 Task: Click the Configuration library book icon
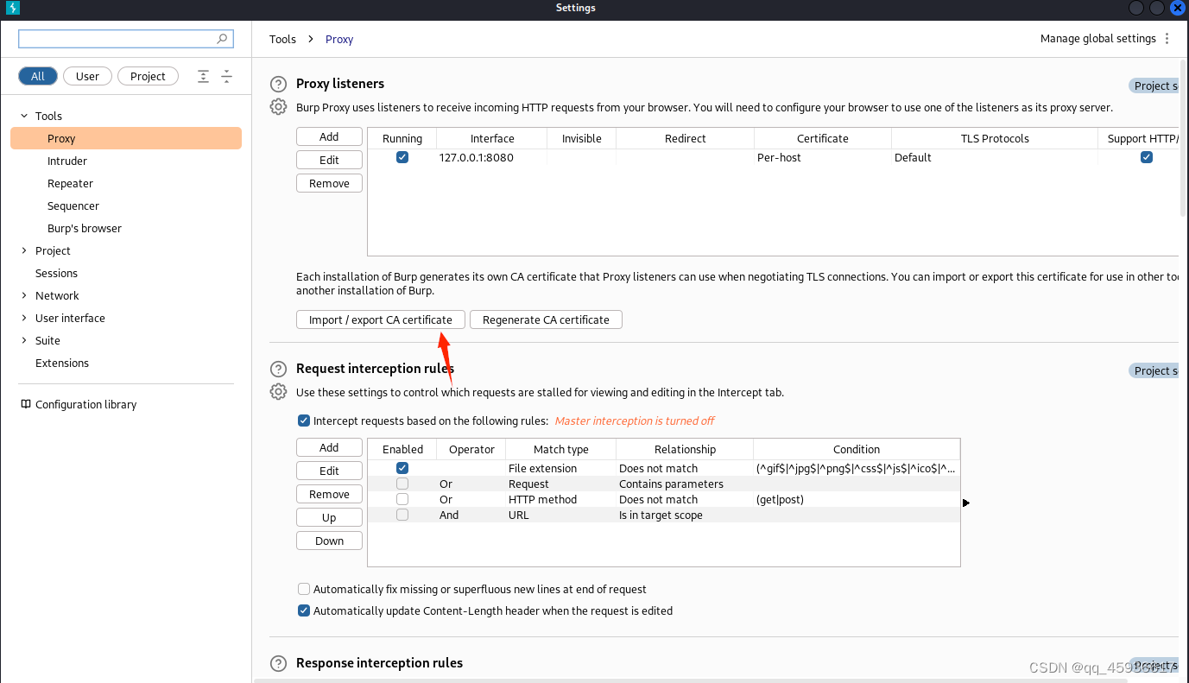click(27, 404)
